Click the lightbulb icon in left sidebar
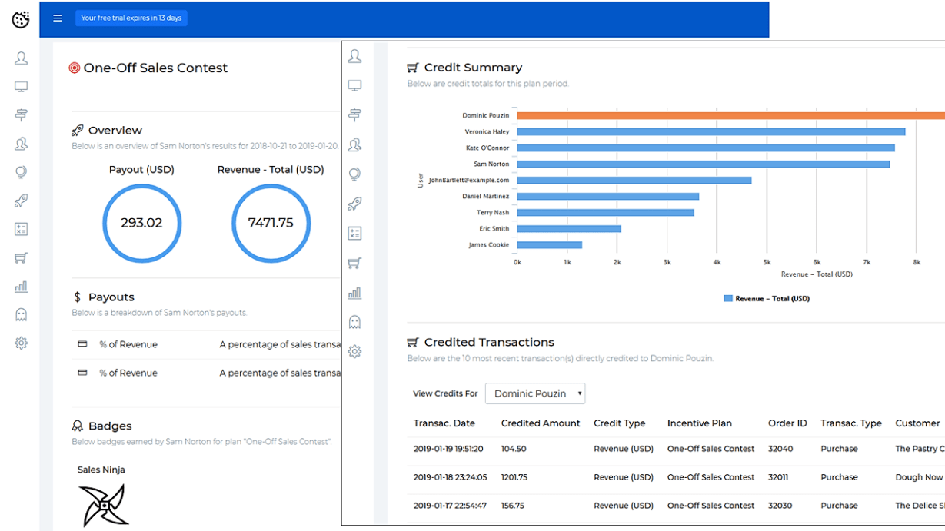Image resolution: width=945 pixels, height=531 pixels. click(21, 173)
